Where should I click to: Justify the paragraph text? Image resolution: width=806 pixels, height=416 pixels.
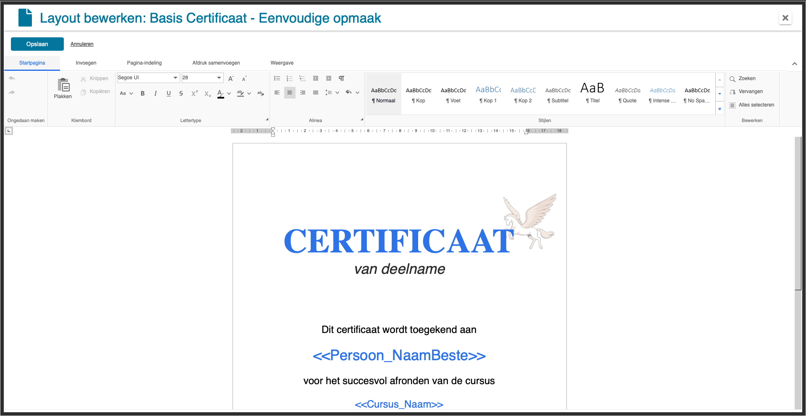point(316,93)
